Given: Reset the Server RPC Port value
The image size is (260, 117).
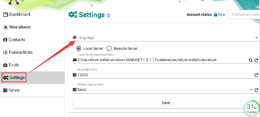Looking at the screenshot, I should click(x=256, y=75).
